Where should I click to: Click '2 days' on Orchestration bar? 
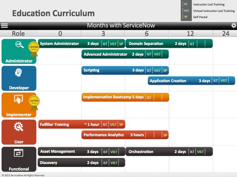click(180, 152)
